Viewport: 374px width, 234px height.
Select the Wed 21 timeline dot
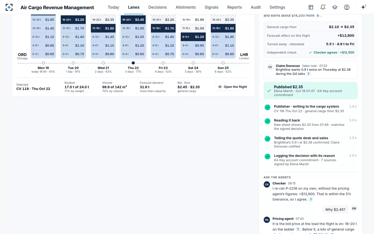click(x=103, y=63)
